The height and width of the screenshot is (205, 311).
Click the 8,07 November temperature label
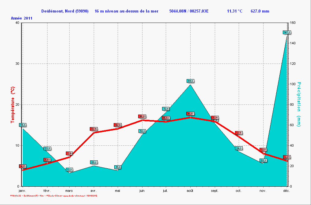pos(263,150)
